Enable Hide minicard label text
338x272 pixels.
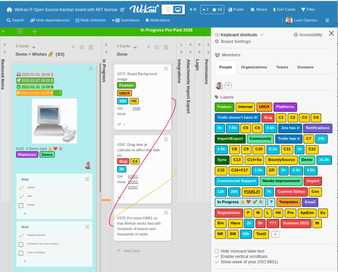pyautogui.click(x=217, y=251)
